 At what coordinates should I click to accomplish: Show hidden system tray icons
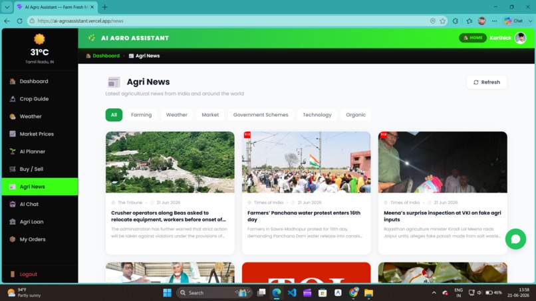[x=434, y=293]
